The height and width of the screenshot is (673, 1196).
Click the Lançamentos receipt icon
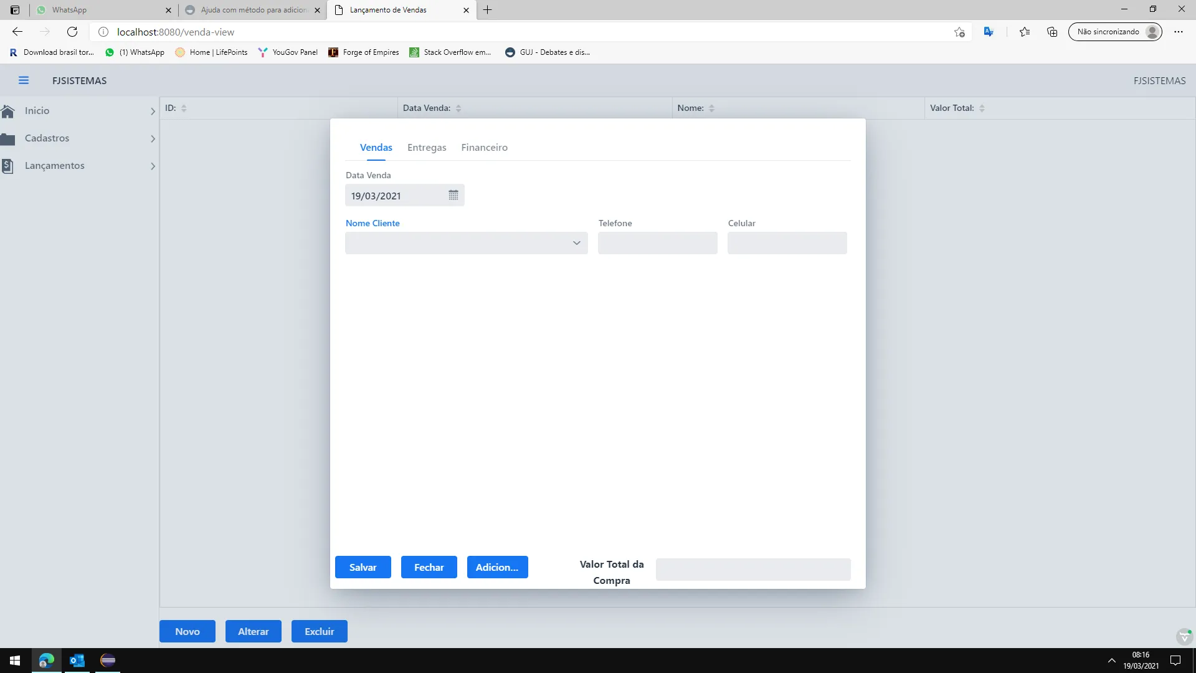(x=8, y=166)
